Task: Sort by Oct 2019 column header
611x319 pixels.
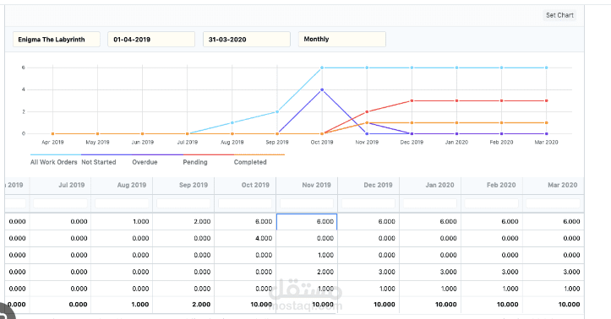Action: coord(245,185)
